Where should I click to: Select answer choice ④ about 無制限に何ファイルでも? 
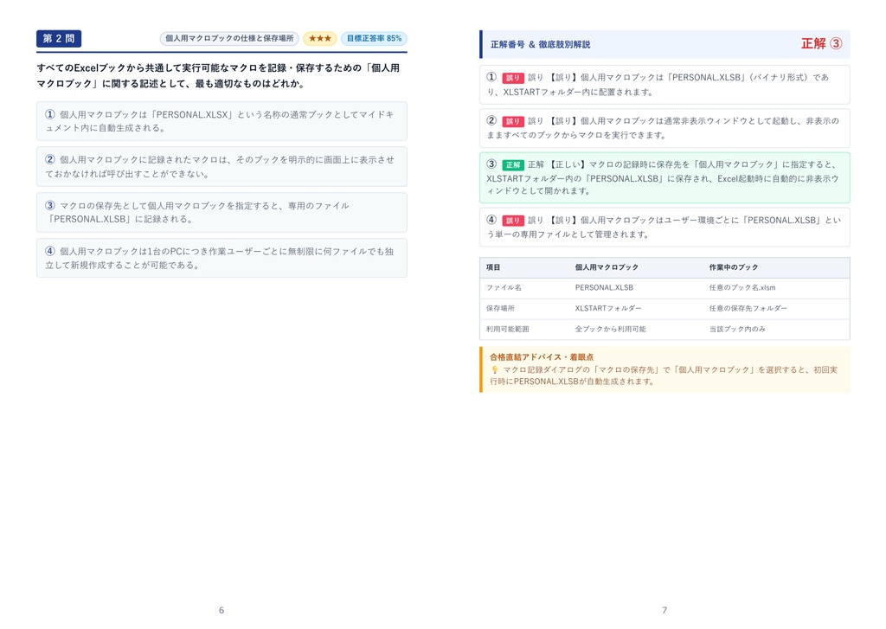221,258
